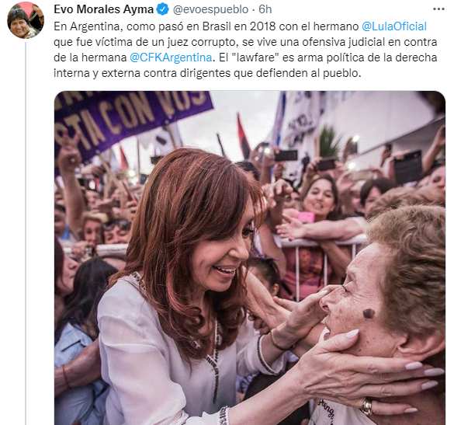Open the 6h timestamp permalink

tap(265, 9)
